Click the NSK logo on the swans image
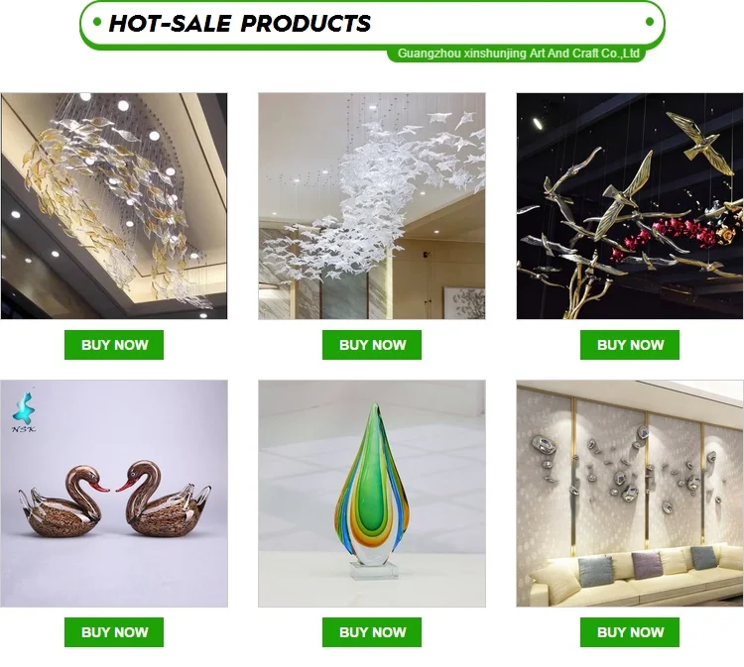The height and width of the screenshot is (667, 744). (24, 411)
